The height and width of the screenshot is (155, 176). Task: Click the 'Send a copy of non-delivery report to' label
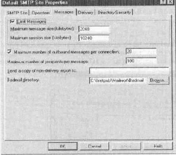coord(42,71)
